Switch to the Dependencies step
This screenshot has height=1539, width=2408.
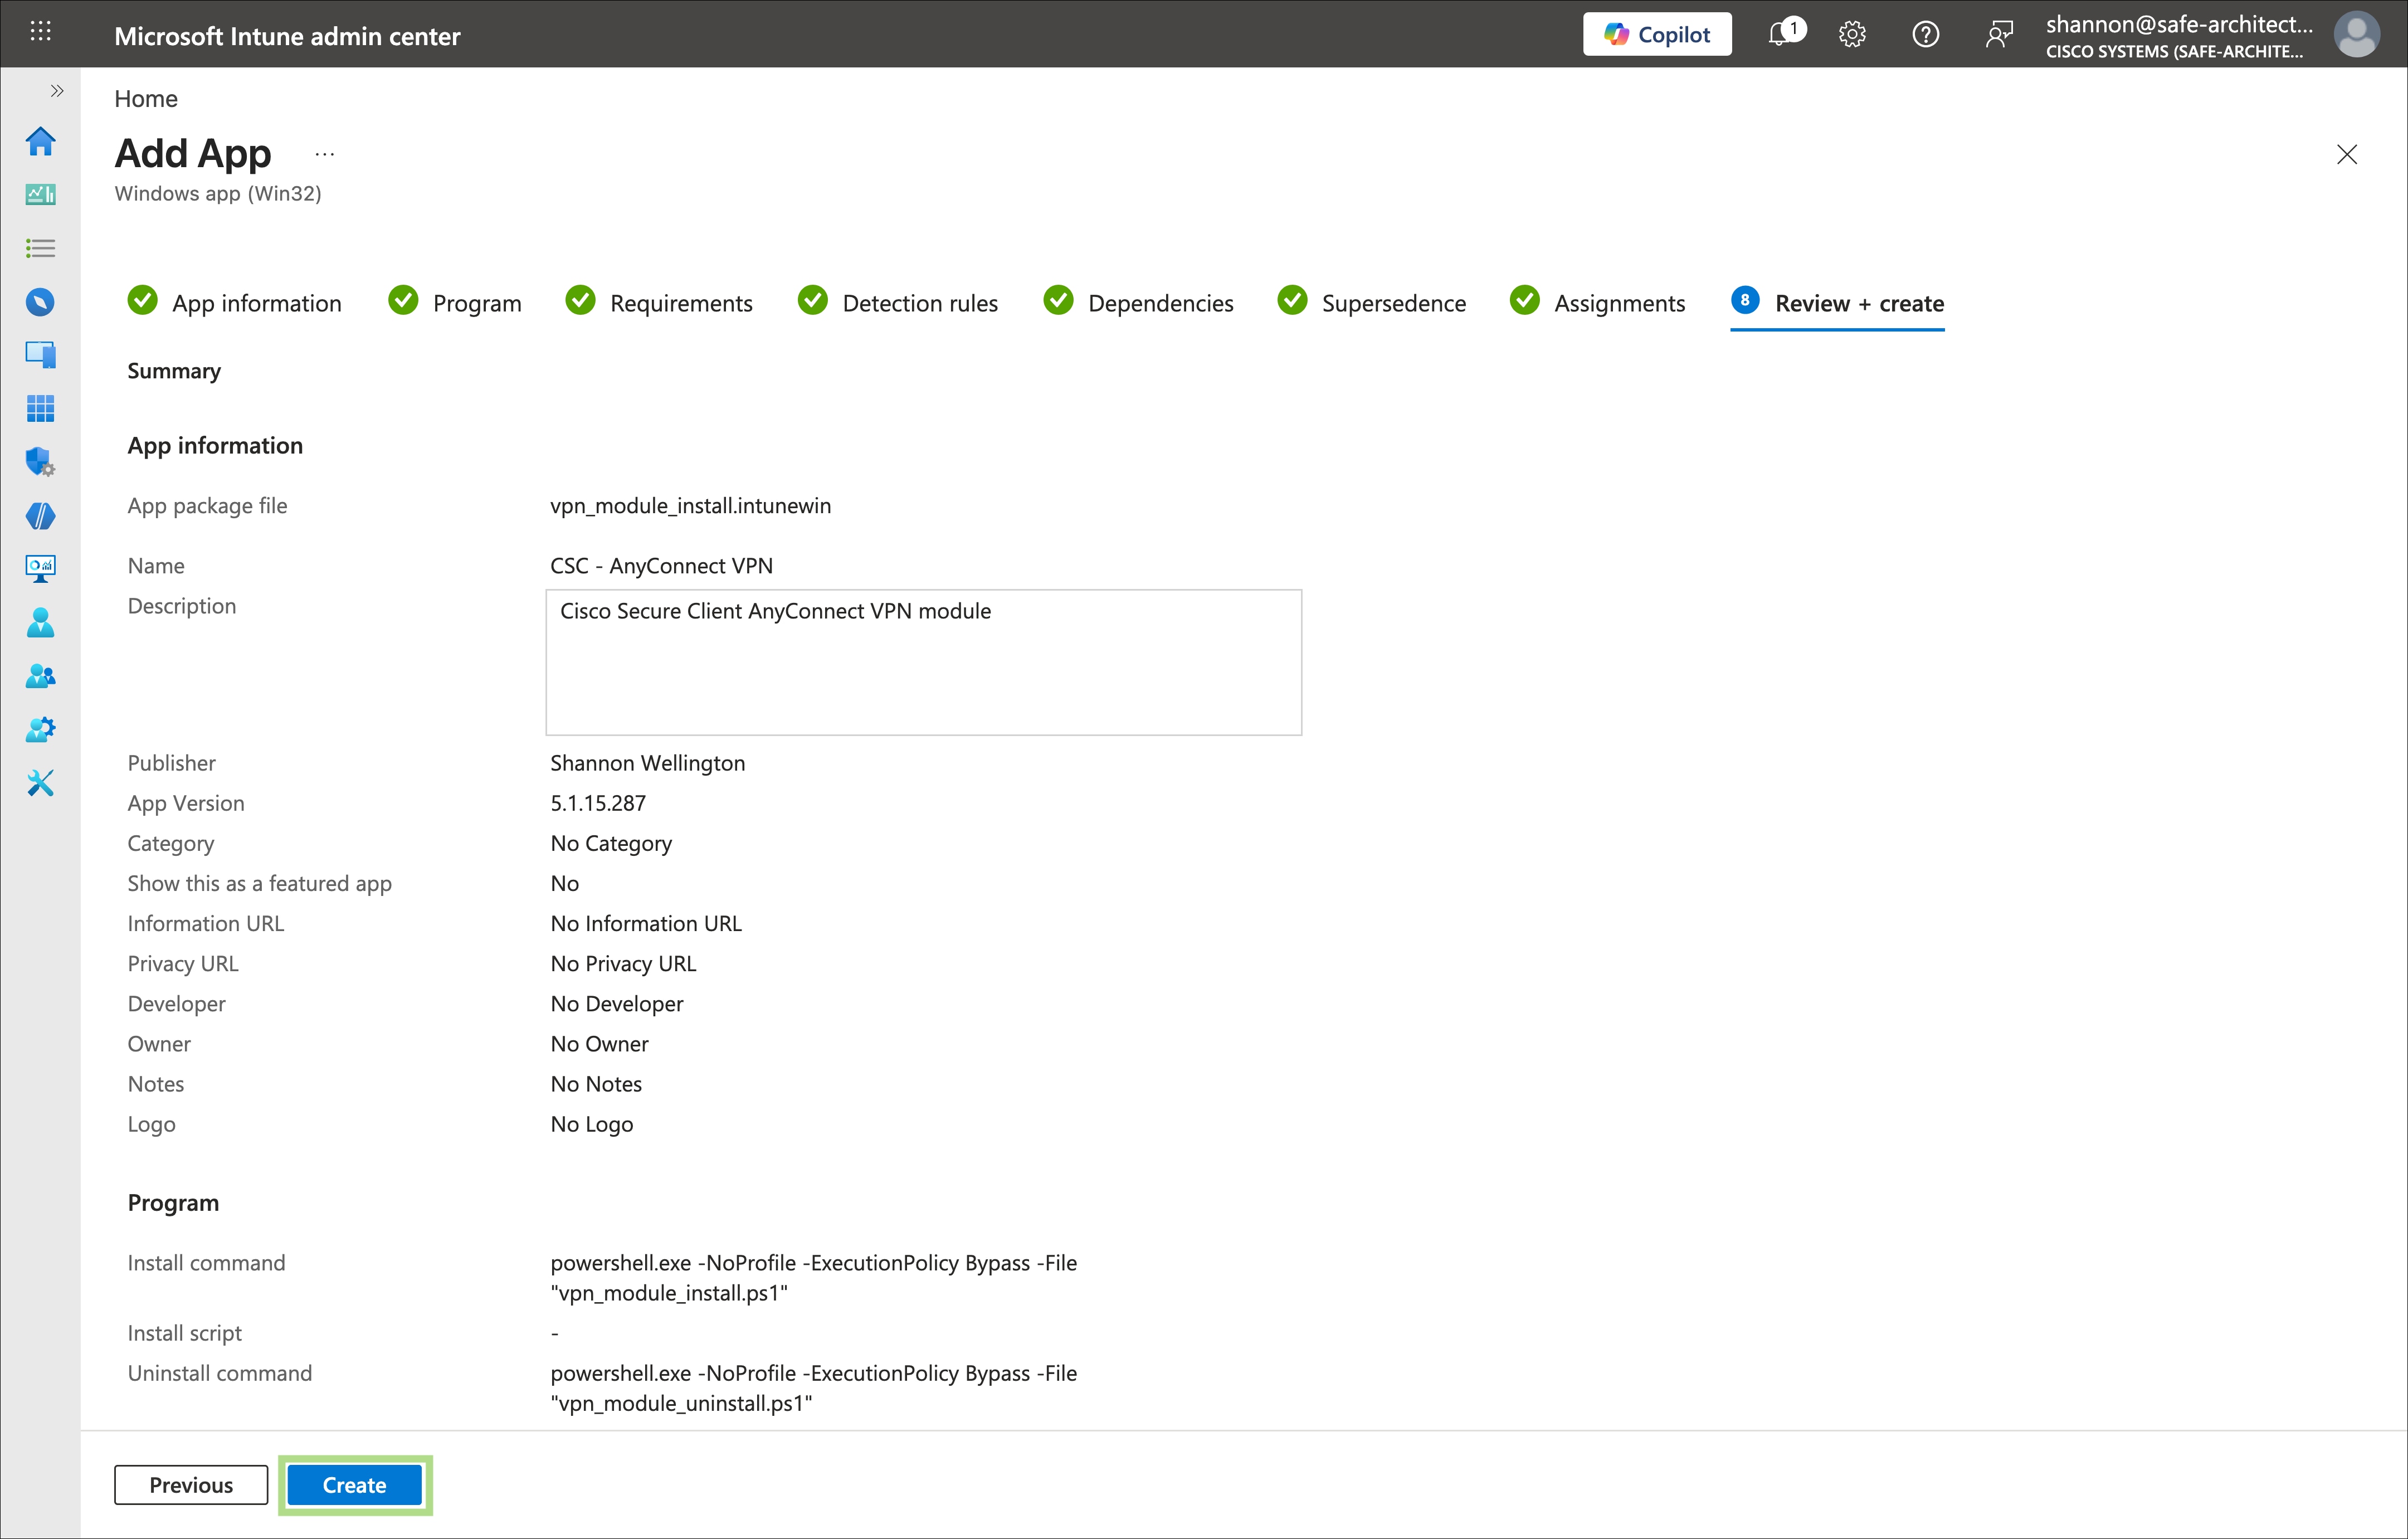(1138, 303)
